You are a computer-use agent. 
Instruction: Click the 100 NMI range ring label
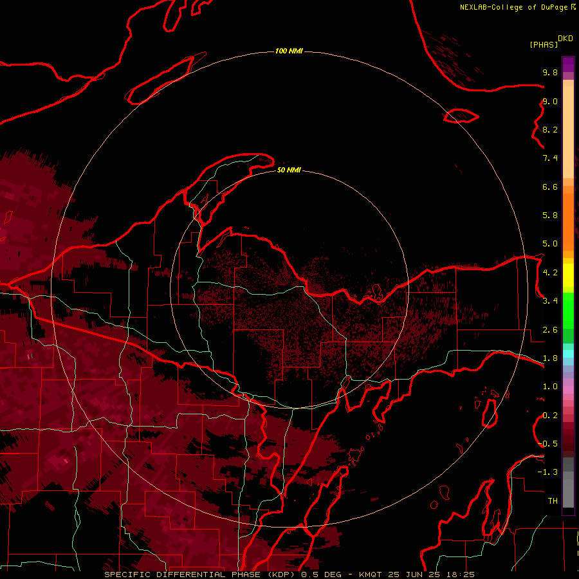pos(289,51)
